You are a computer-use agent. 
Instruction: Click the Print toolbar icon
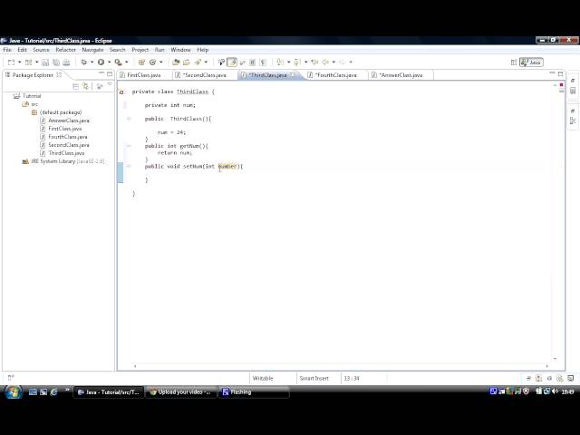pos(66,63)
